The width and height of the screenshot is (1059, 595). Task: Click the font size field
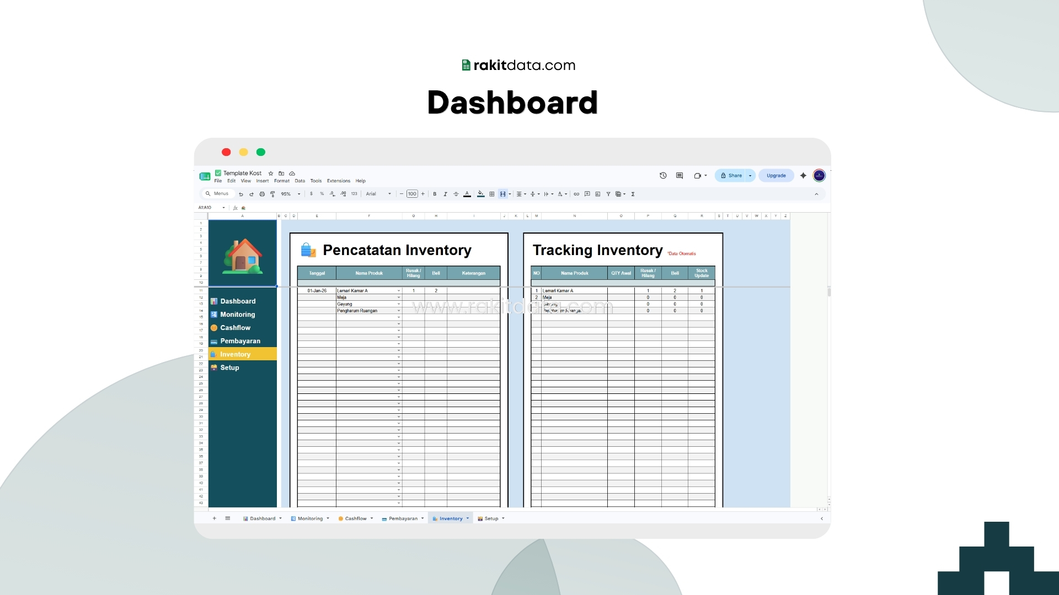[412, 194]
